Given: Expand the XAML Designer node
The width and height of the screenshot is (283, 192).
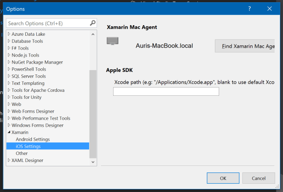Looking at the screenshot, I should click(x=9, y=160).
